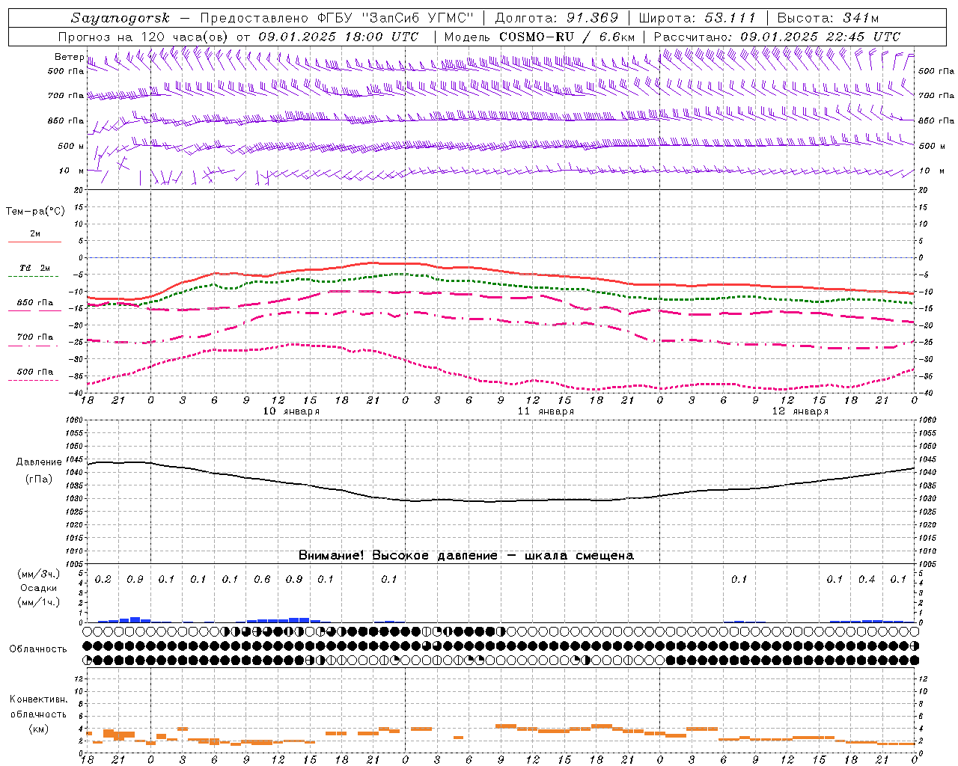Click the 850 гПа temperature legend label
Image resolution: width=958 pixels, height=766 pixels.
35,303
